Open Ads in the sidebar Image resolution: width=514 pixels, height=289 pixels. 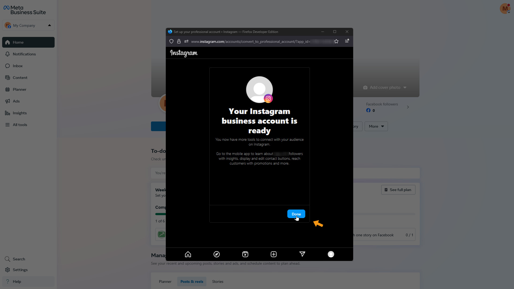[28, 101]
